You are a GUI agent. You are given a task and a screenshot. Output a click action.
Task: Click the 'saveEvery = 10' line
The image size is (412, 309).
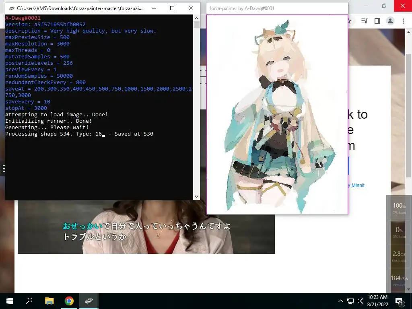(x=28, y=102)
